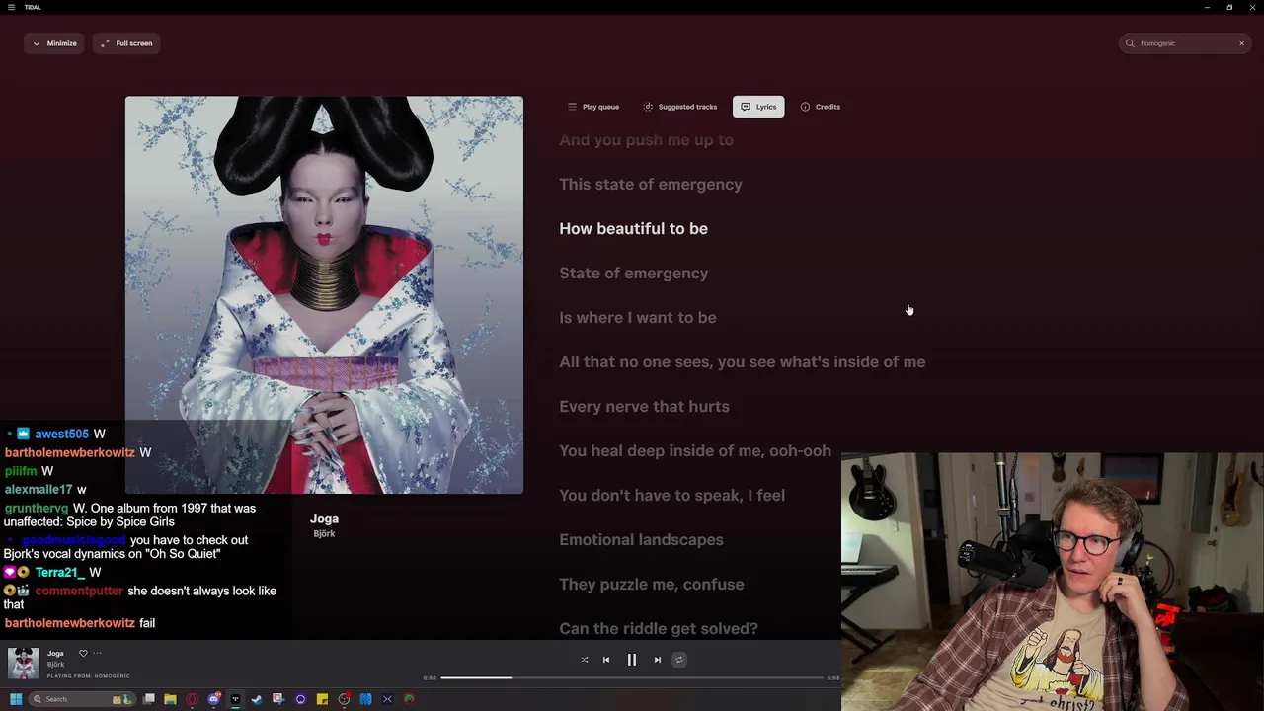The height and width of the screenshot is (711, 1264).
Task: Jump to lyric "State of emergency"
Action: [634, 273]
